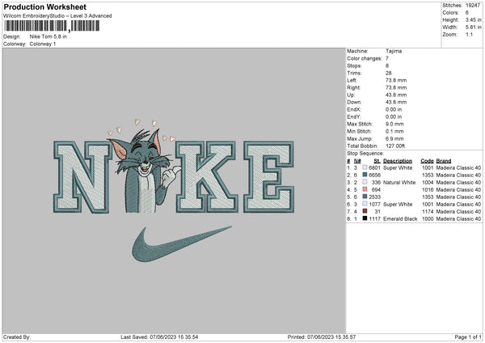Click the 'Brand' column header
This screenshot has height=343, width=485.
[444, 161]
